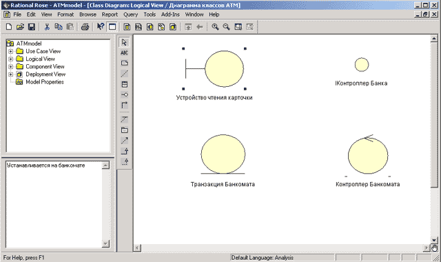Viewport: 441px width, 262px height.
Task: Create a new model with New icon
Action: [9, 27]
